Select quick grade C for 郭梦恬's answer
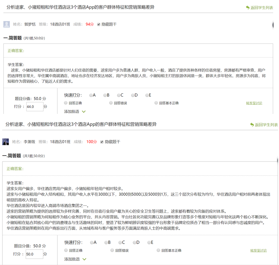This screenshot has height=265, width=279. tap(119, 95)
